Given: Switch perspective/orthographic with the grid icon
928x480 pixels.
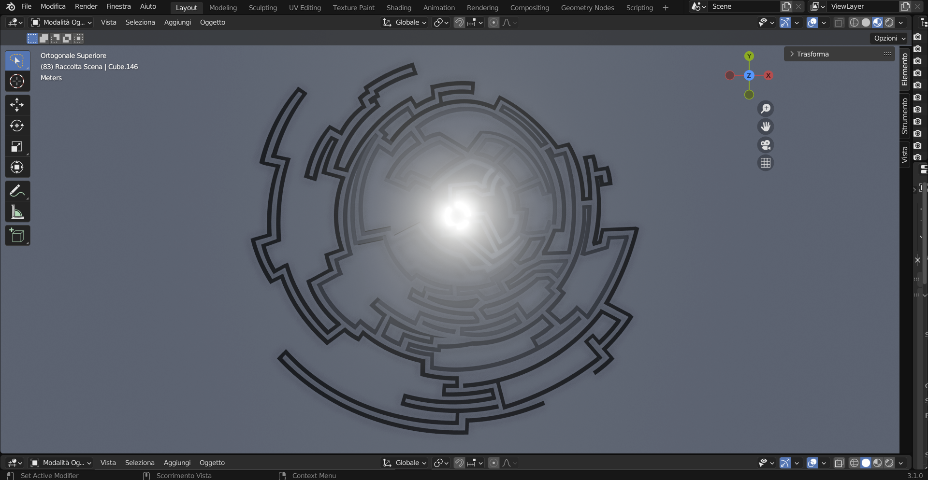Looking at the screenshot, I should (766, 163).
